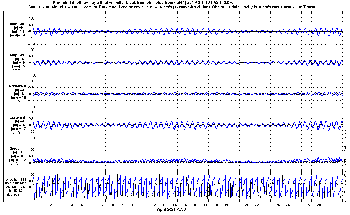This screenshot has height=215, width=350.
Task: Click day "26" on the date axis
Action: tap(298, 205)
